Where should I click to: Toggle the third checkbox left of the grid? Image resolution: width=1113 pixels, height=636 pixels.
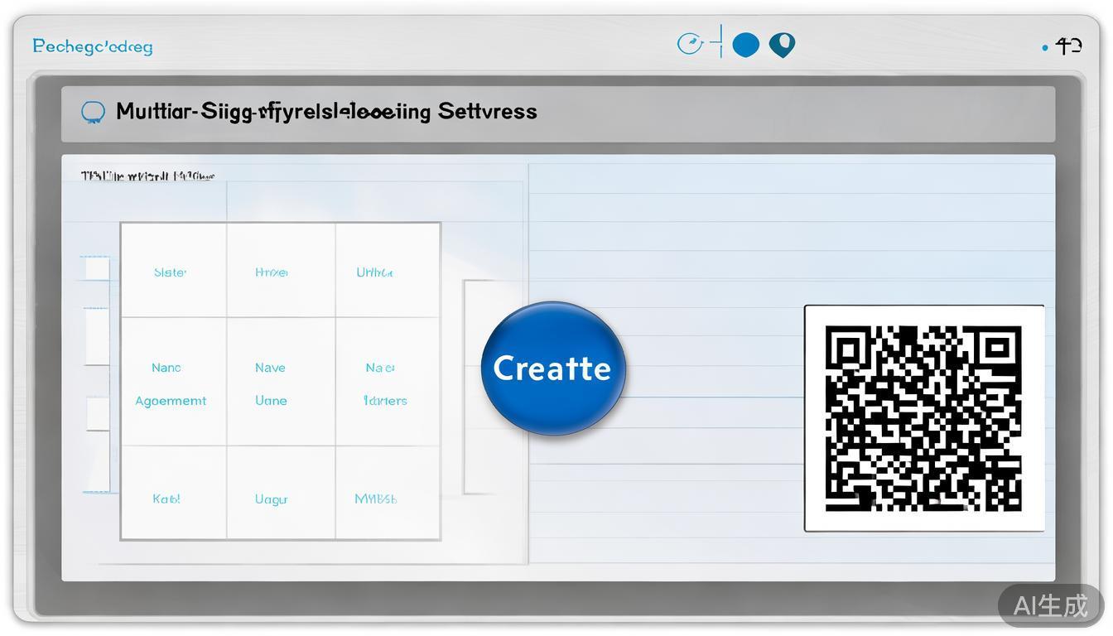[98, 413]
